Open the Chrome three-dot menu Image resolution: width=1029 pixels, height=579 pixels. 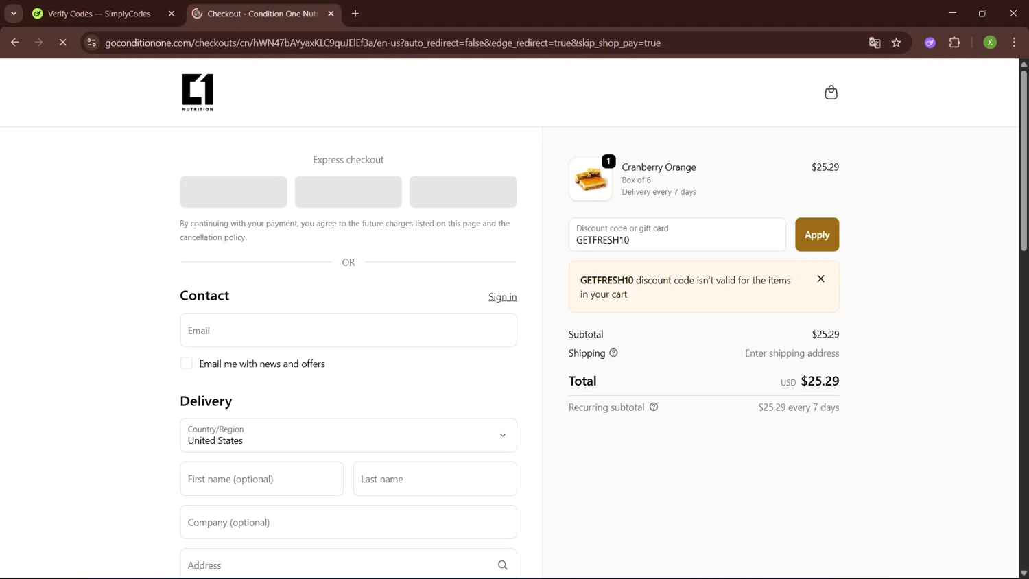[x=1014, y=43]
